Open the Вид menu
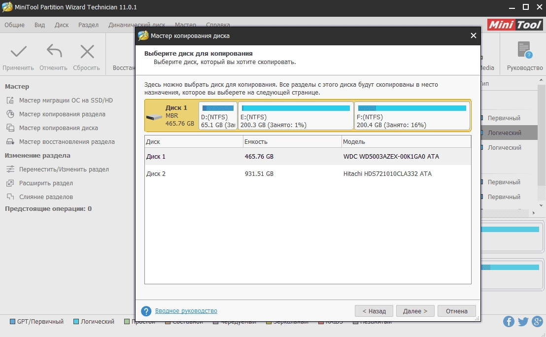This screenshot has width=546, height=337. [40, 25]
